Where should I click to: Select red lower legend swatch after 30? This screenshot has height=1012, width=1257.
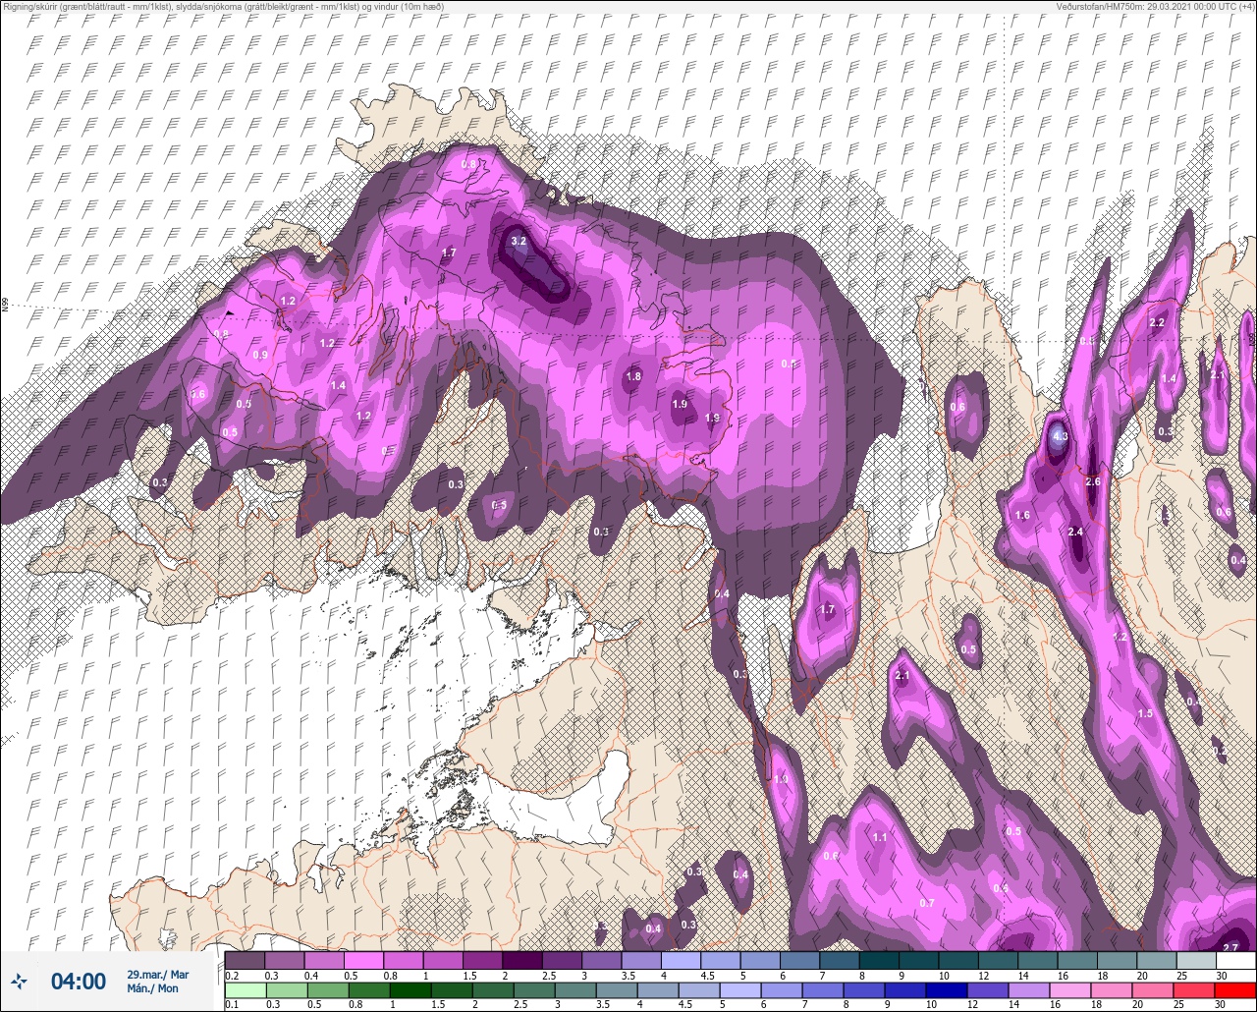point(1235,989)
